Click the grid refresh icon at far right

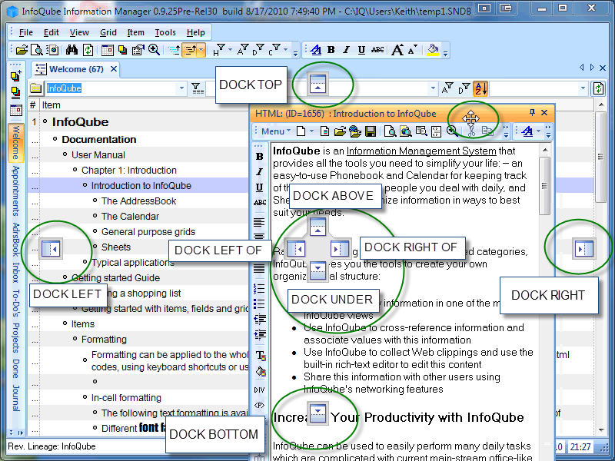point(599,88)
